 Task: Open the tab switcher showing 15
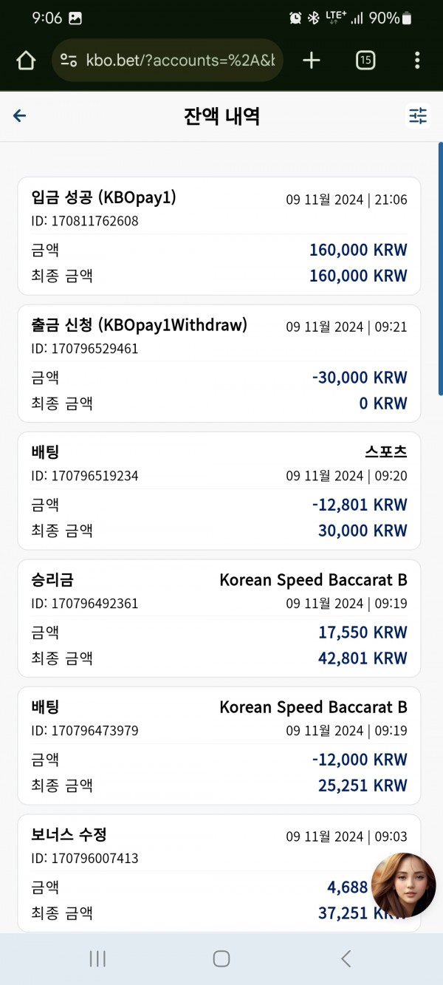(x=365, y=61)
